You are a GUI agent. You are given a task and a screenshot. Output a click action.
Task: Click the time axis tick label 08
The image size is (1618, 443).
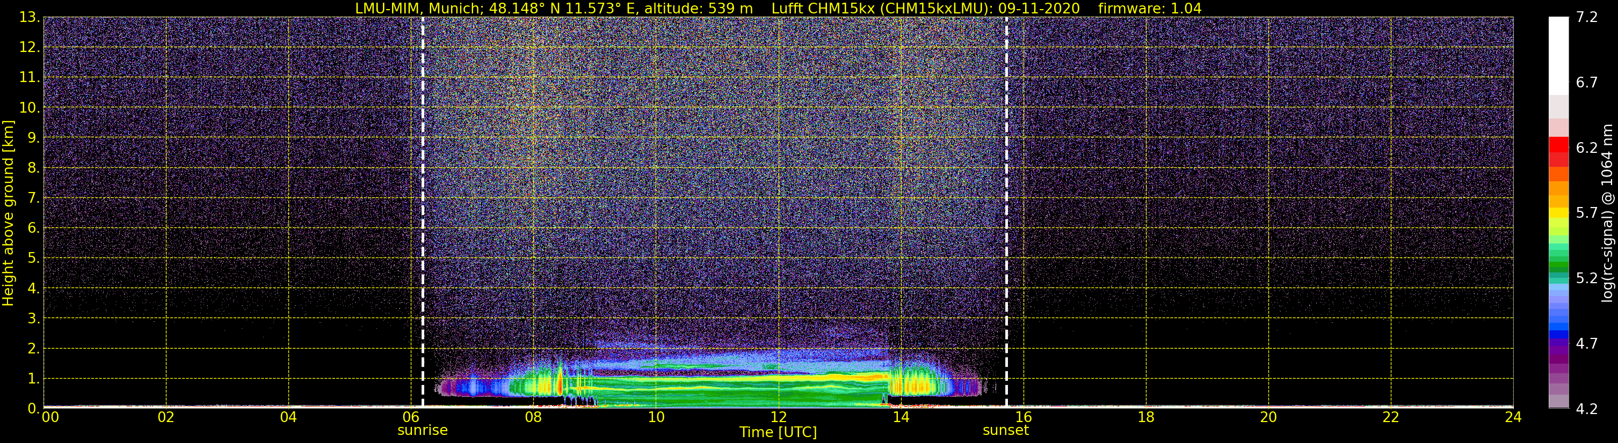533,417
